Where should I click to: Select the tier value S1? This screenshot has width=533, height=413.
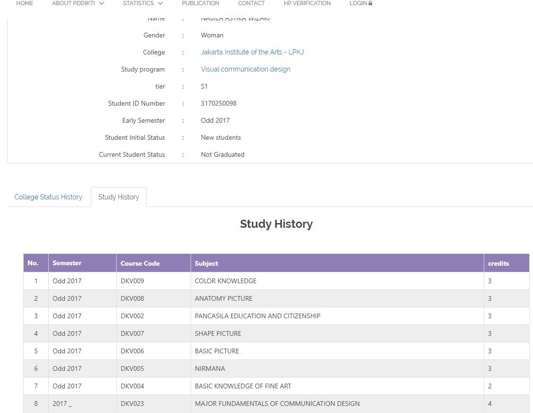204,87
